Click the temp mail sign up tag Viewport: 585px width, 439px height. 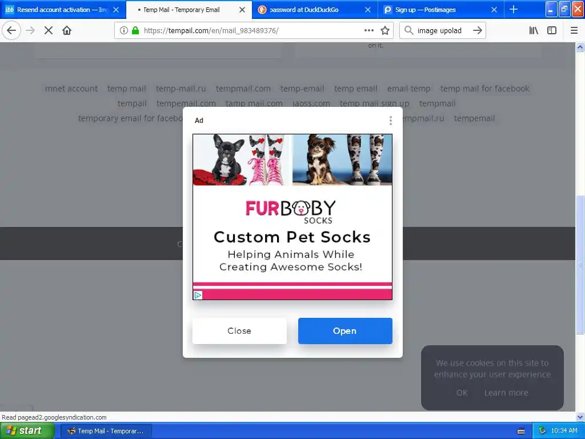tap(375, 103)
